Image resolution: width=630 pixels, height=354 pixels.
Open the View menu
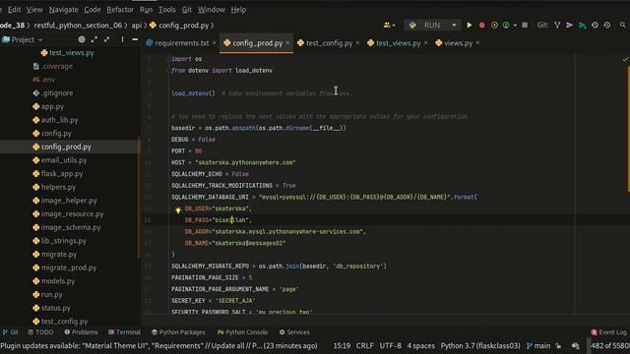34,10
